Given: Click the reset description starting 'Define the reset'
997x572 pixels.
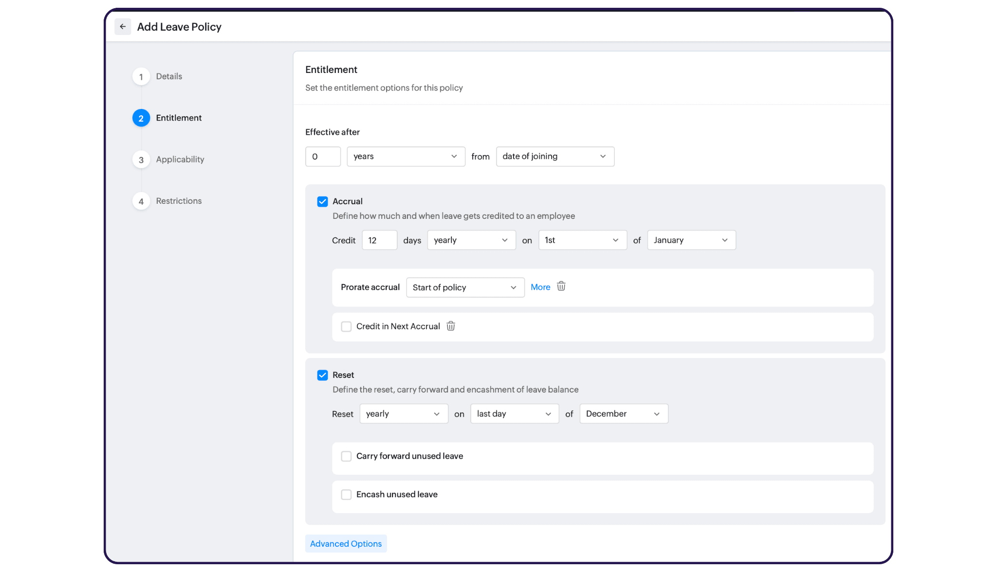Looking at the screenshot, I should [x=456, y=390].
